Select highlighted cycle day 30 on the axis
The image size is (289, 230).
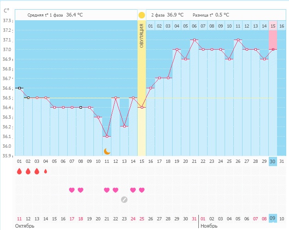[x=273, y=161]
